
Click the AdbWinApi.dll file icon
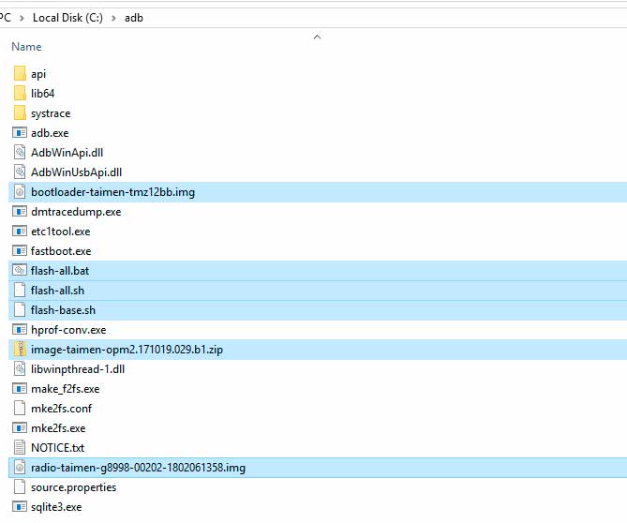tap(20, 153)
